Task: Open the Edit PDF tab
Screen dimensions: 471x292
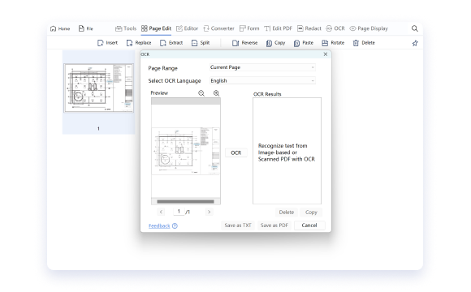Action: point(279,28)
